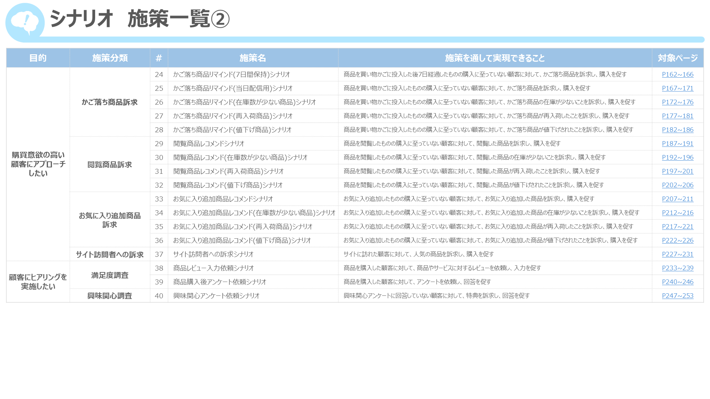The height and width of the screenshot is (399, 710).
Task: Open page link P162~166
Action: click(677, 74)
